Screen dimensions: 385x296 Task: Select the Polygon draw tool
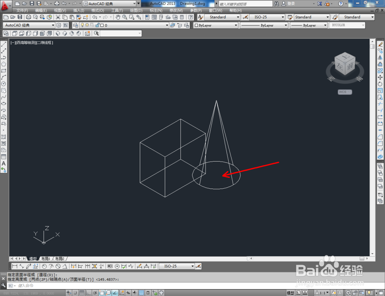point(4,64)
